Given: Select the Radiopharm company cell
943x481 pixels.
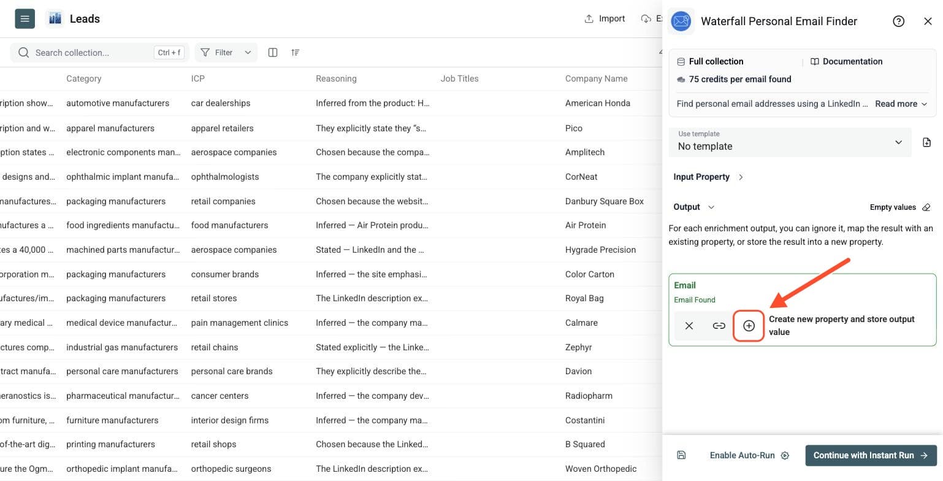Looking at the screenshot, I should click(589, 396).
